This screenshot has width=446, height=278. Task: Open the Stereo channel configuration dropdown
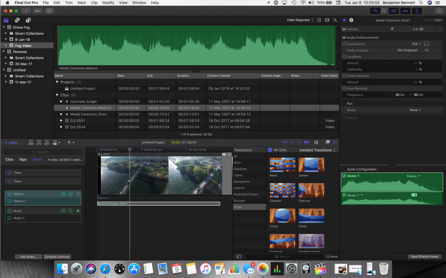point(414,176)
